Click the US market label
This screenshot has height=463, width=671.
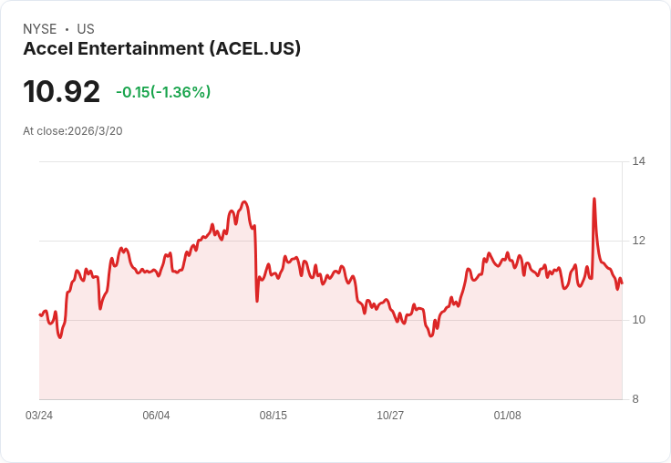86,29
